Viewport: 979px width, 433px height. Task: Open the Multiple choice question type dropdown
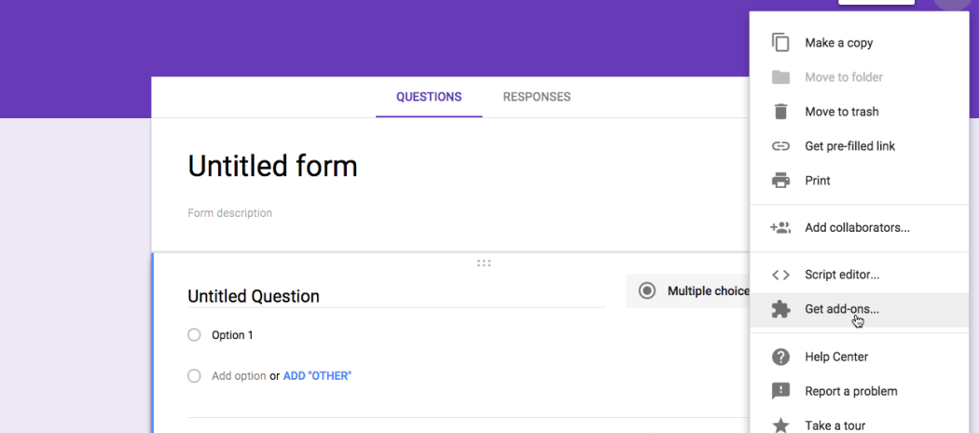688,291
